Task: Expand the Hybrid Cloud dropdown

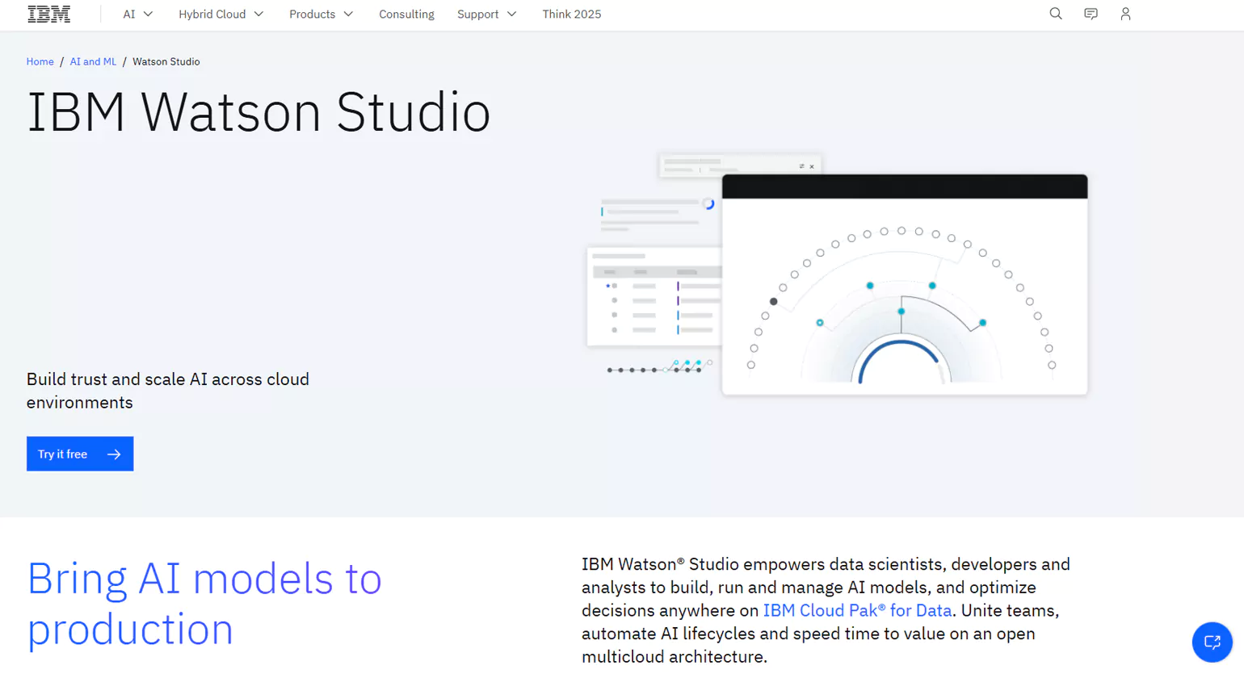Action: click(220, 14)
